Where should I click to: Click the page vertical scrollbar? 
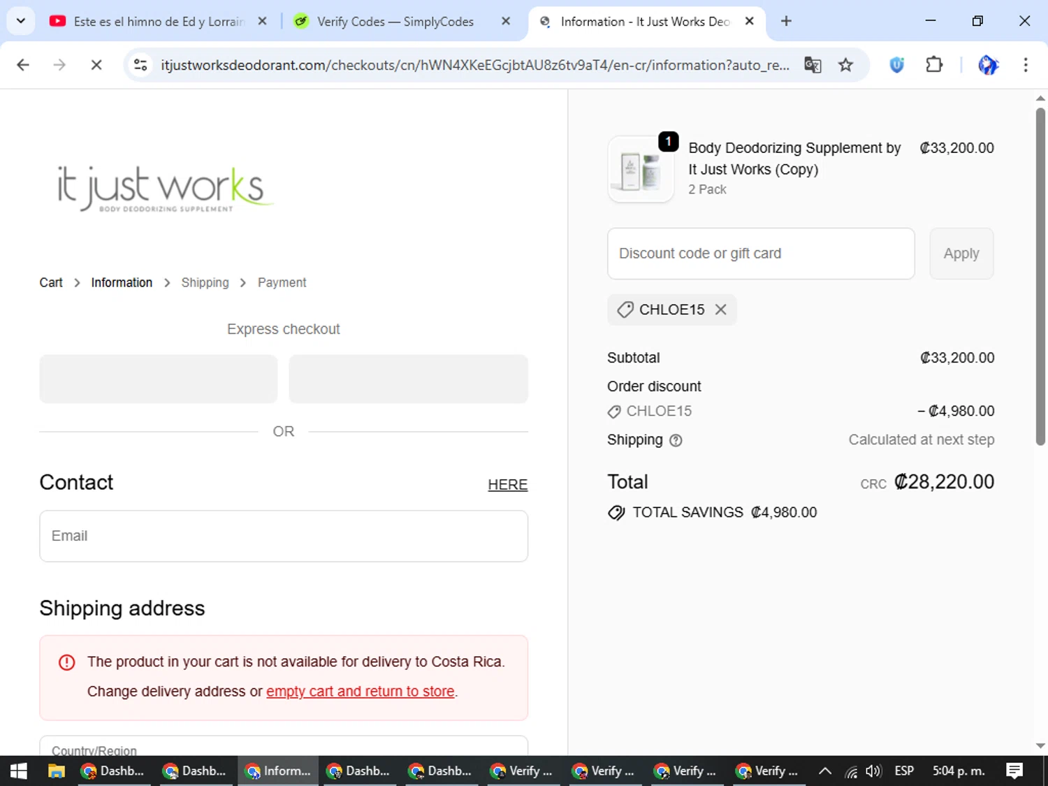point(1040,276)
